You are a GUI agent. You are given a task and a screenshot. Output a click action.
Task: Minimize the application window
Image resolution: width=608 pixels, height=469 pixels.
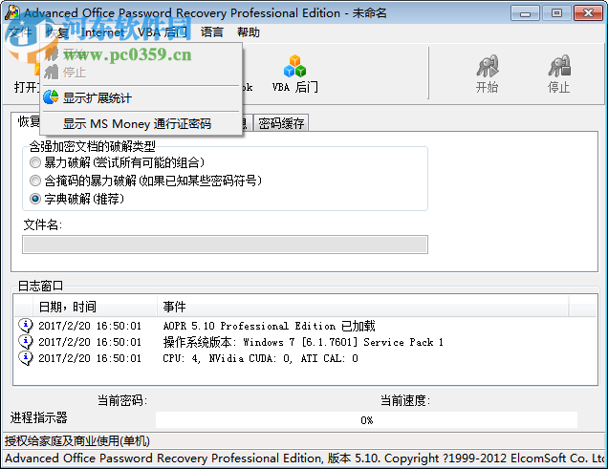(525, 13)
